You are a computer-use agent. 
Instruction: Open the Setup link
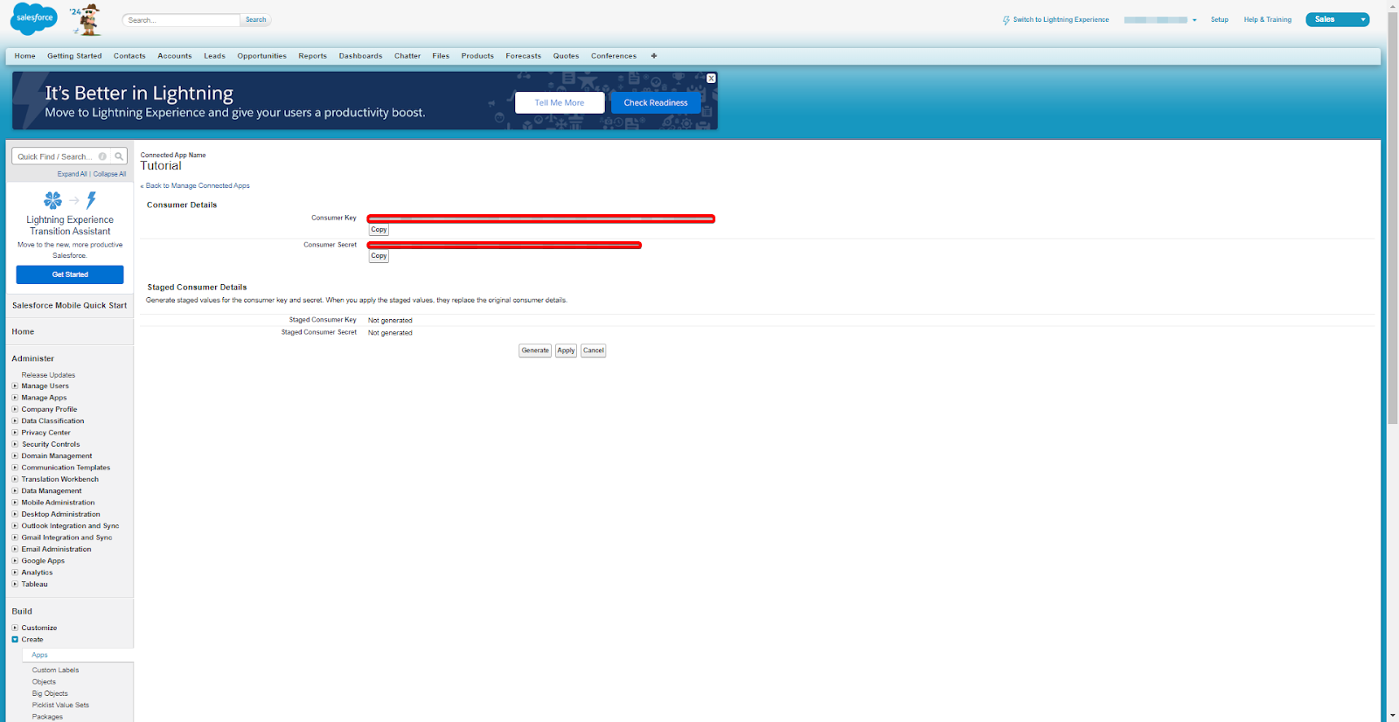[x=1220, y=19]
